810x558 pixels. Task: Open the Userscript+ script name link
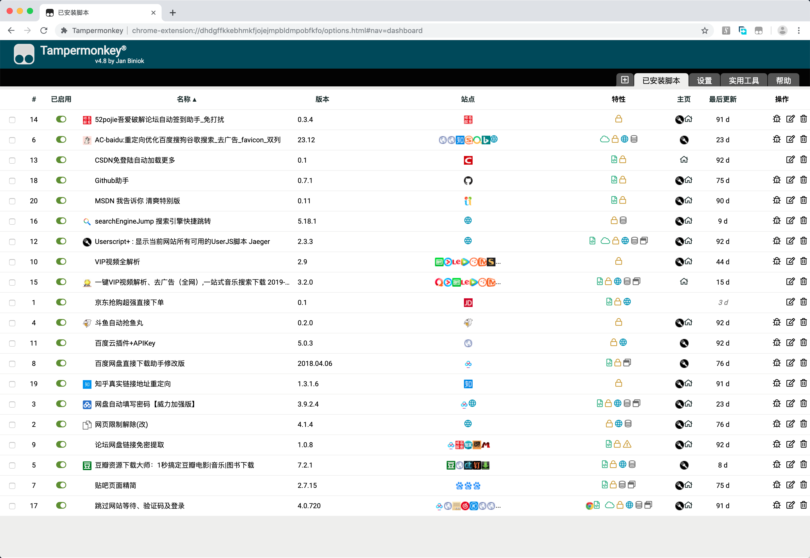click(x=182, y=242)
